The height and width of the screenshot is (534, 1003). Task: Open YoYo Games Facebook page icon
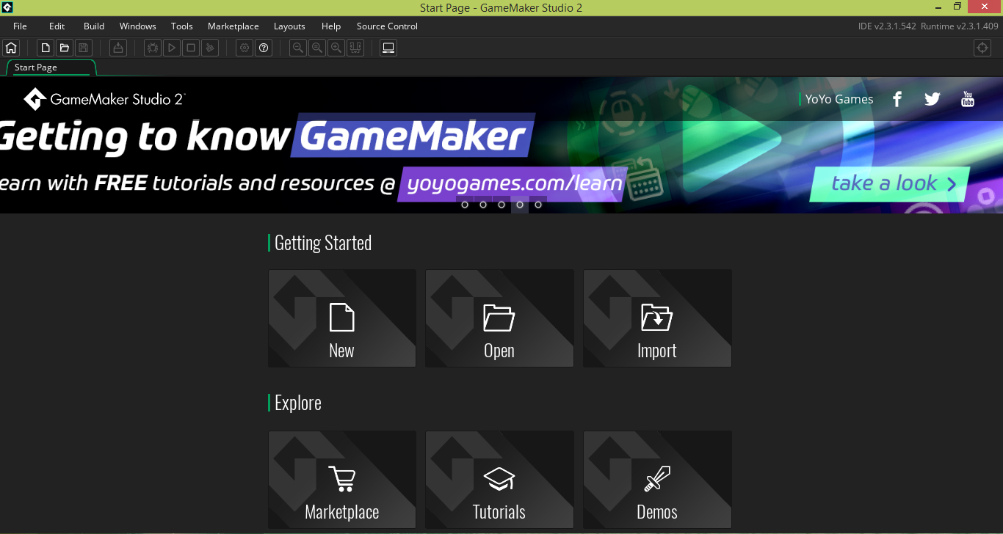(897, 99)
